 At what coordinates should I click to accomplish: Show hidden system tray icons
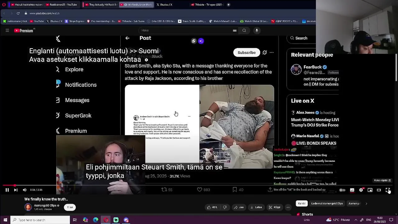pos(356,220)
